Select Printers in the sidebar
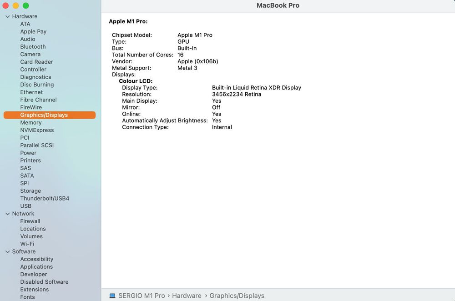 click(x=30, y=161)
